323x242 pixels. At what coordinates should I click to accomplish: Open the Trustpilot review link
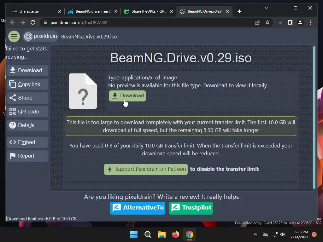pyautogui.click(x=191, y=208)
